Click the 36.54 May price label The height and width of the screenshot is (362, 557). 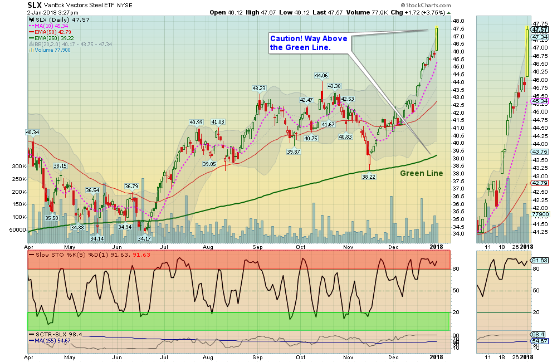coord(92,190)
